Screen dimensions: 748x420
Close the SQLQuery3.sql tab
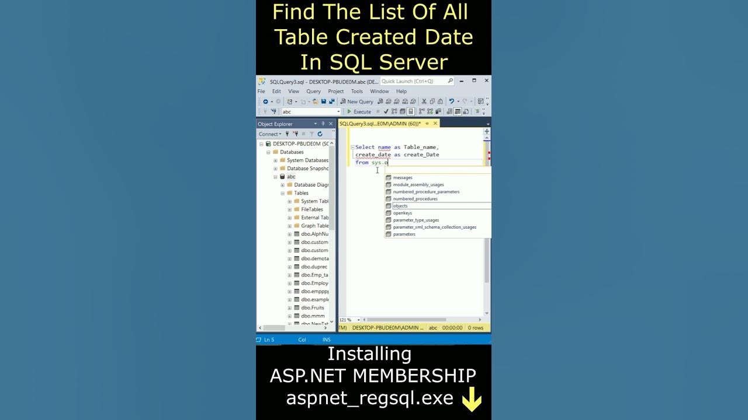435,124
